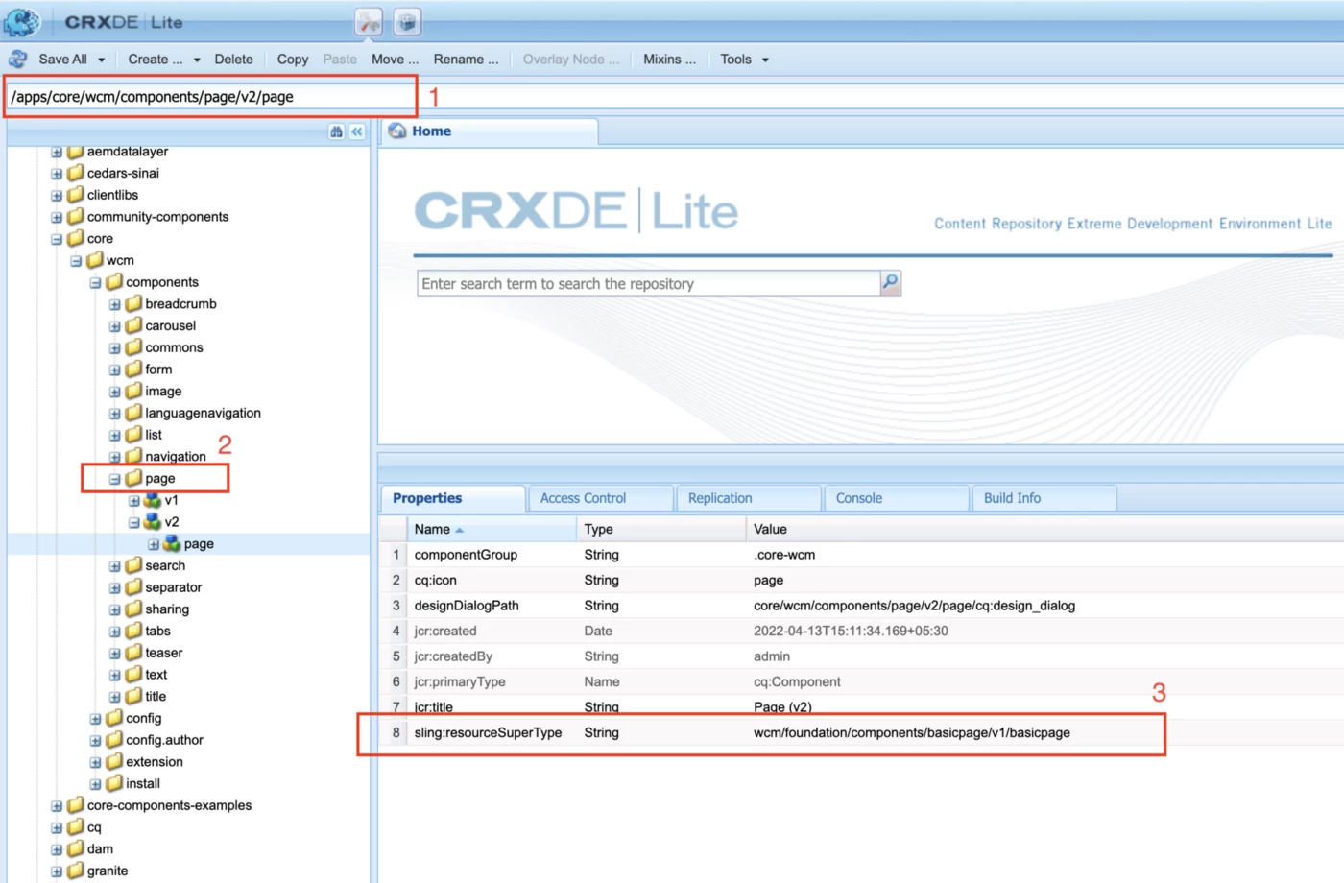This screenshot has width=1344, height=883.
Task: Click the languagenavigation folder icon
Action: click(133, 413)
